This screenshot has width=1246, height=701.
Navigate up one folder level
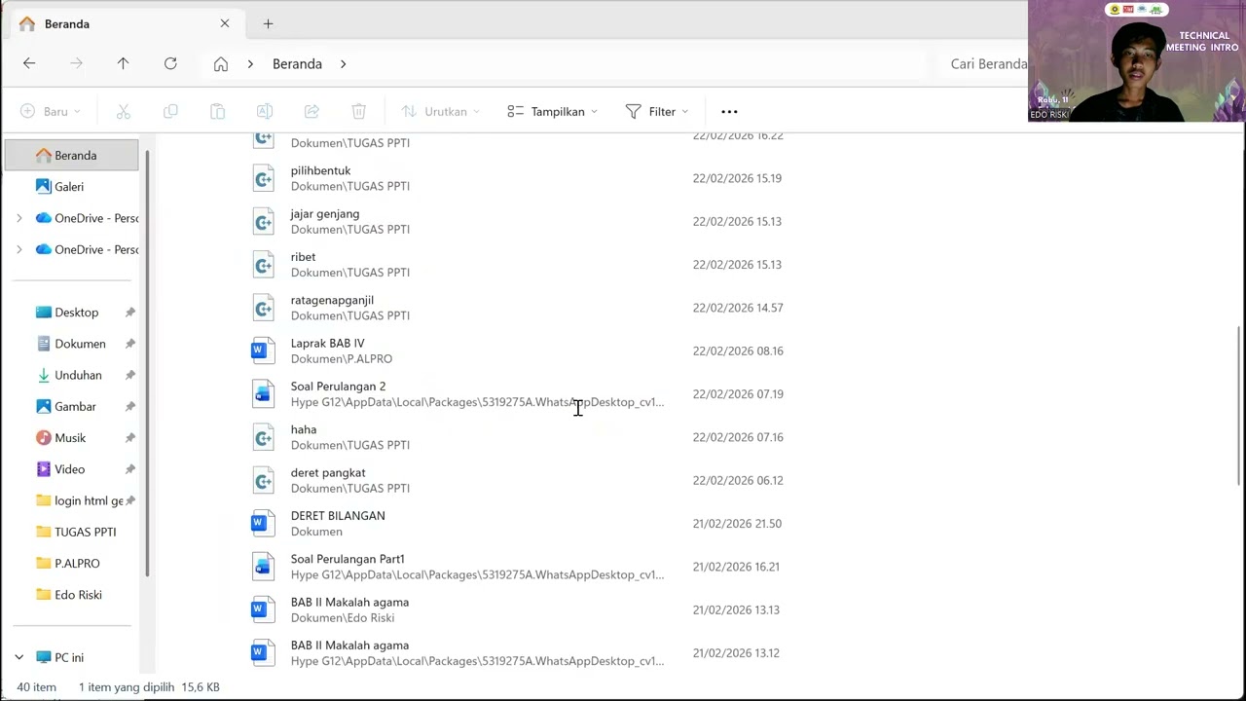[123, 63]
